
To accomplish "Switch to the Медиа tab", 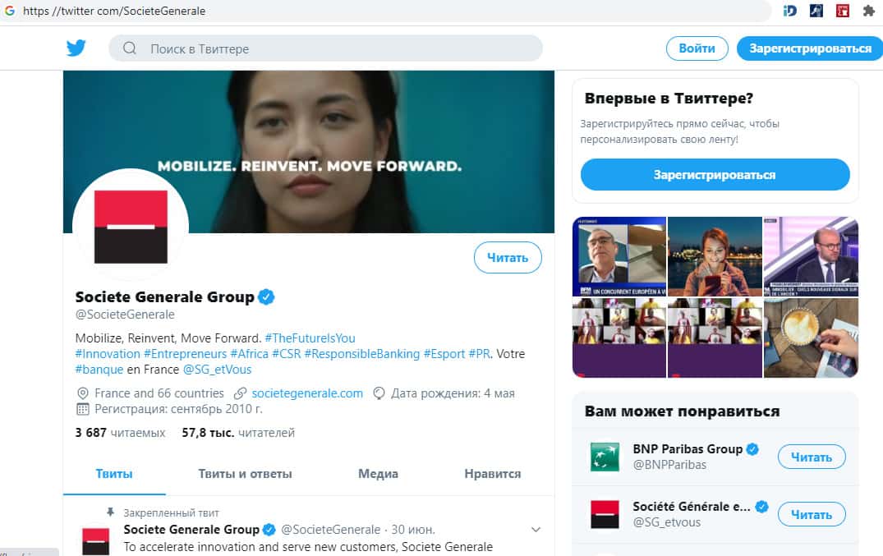I will point(378,474).
